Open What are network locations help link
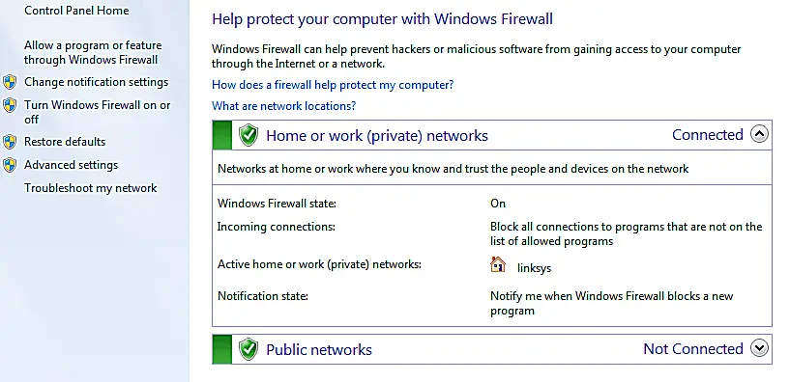 pyautogui.click(x=283, y=106)
